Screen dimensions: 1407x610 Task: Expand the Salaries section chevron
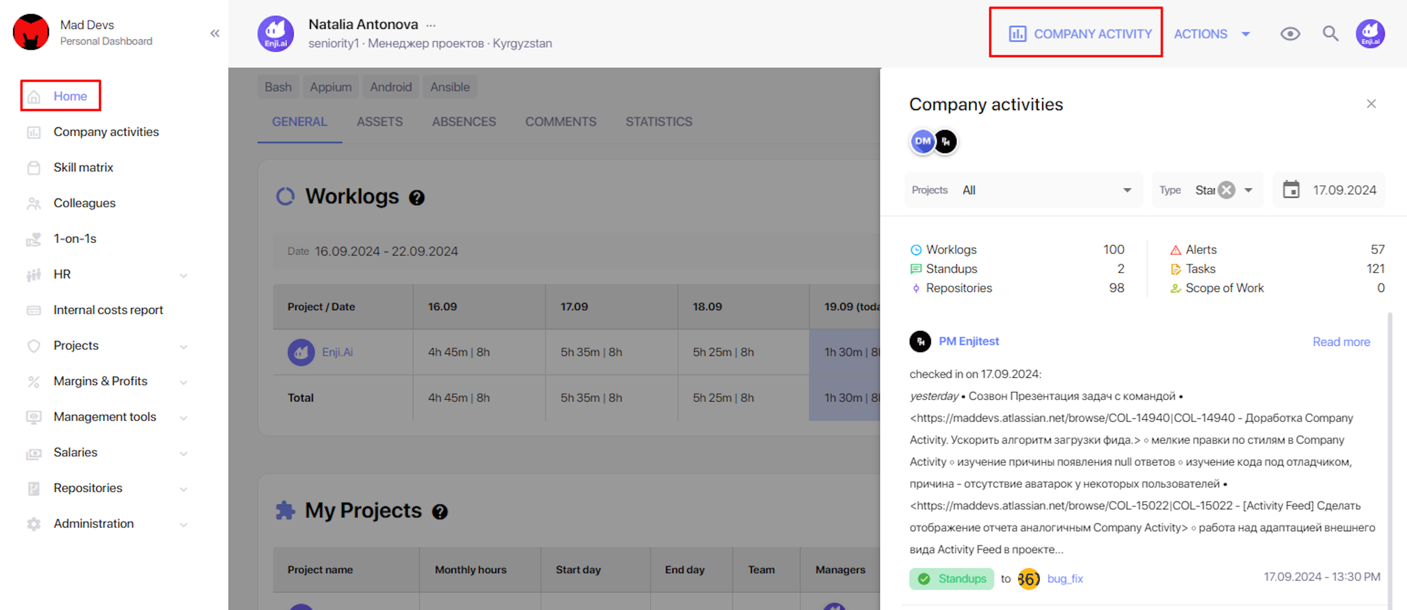184,453
